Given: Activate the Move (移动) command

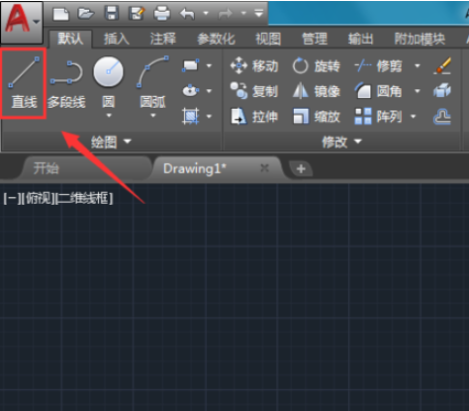Looking at the screenshot, I should (x=254, y=66).
